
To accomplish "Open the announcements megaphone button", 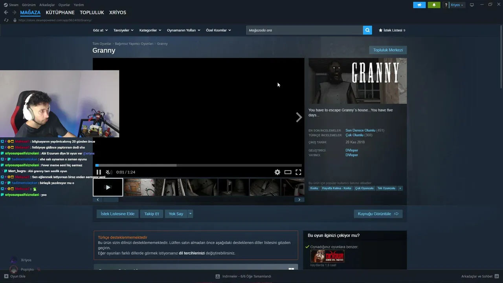I will click(419, 5).
